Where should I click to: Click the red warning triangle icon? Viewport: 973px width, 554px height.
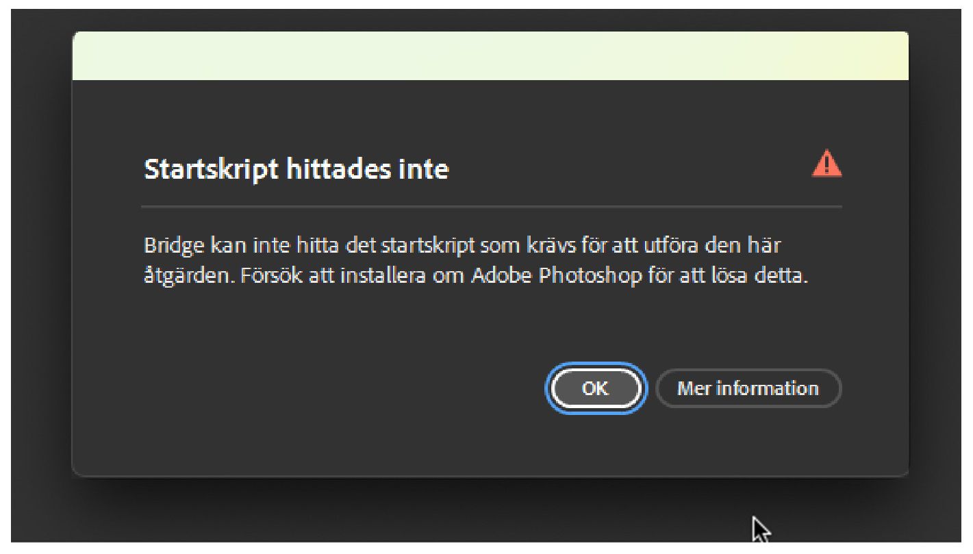click(827, 165)
